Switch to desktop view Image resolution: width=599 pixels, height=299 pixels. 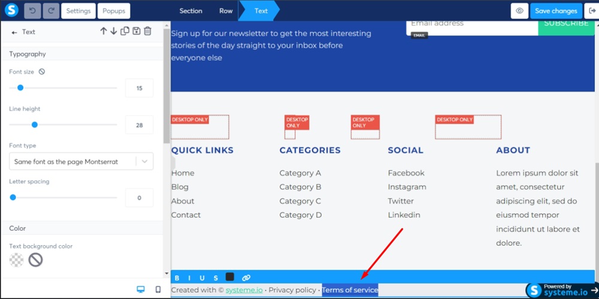141,289
